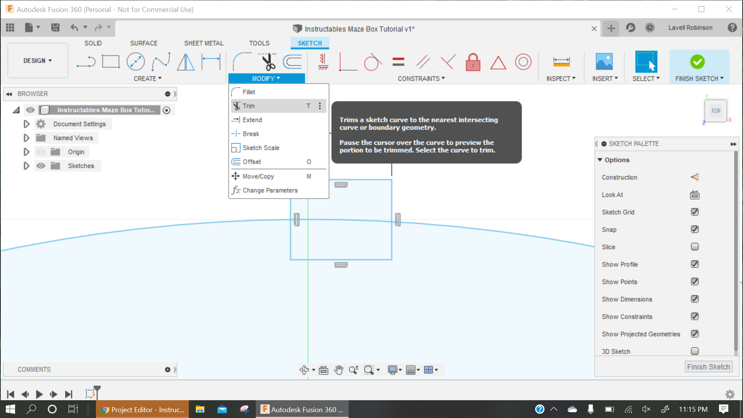
Task: Apply the Equal constraint icon
Action: pyautogui.click(x=398, y=62)
